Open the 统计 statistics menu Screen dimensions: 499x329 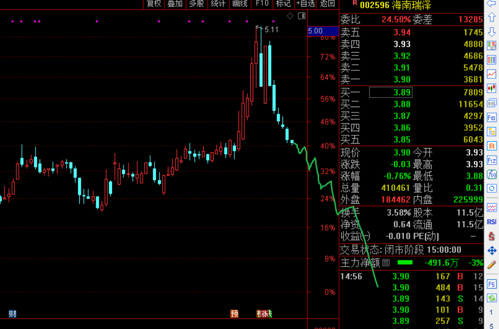(x=218, y=3)
